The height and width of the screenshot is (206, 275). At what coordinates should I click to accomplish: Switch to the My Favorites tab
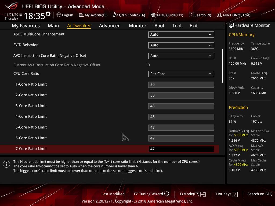tap(26, 26)
